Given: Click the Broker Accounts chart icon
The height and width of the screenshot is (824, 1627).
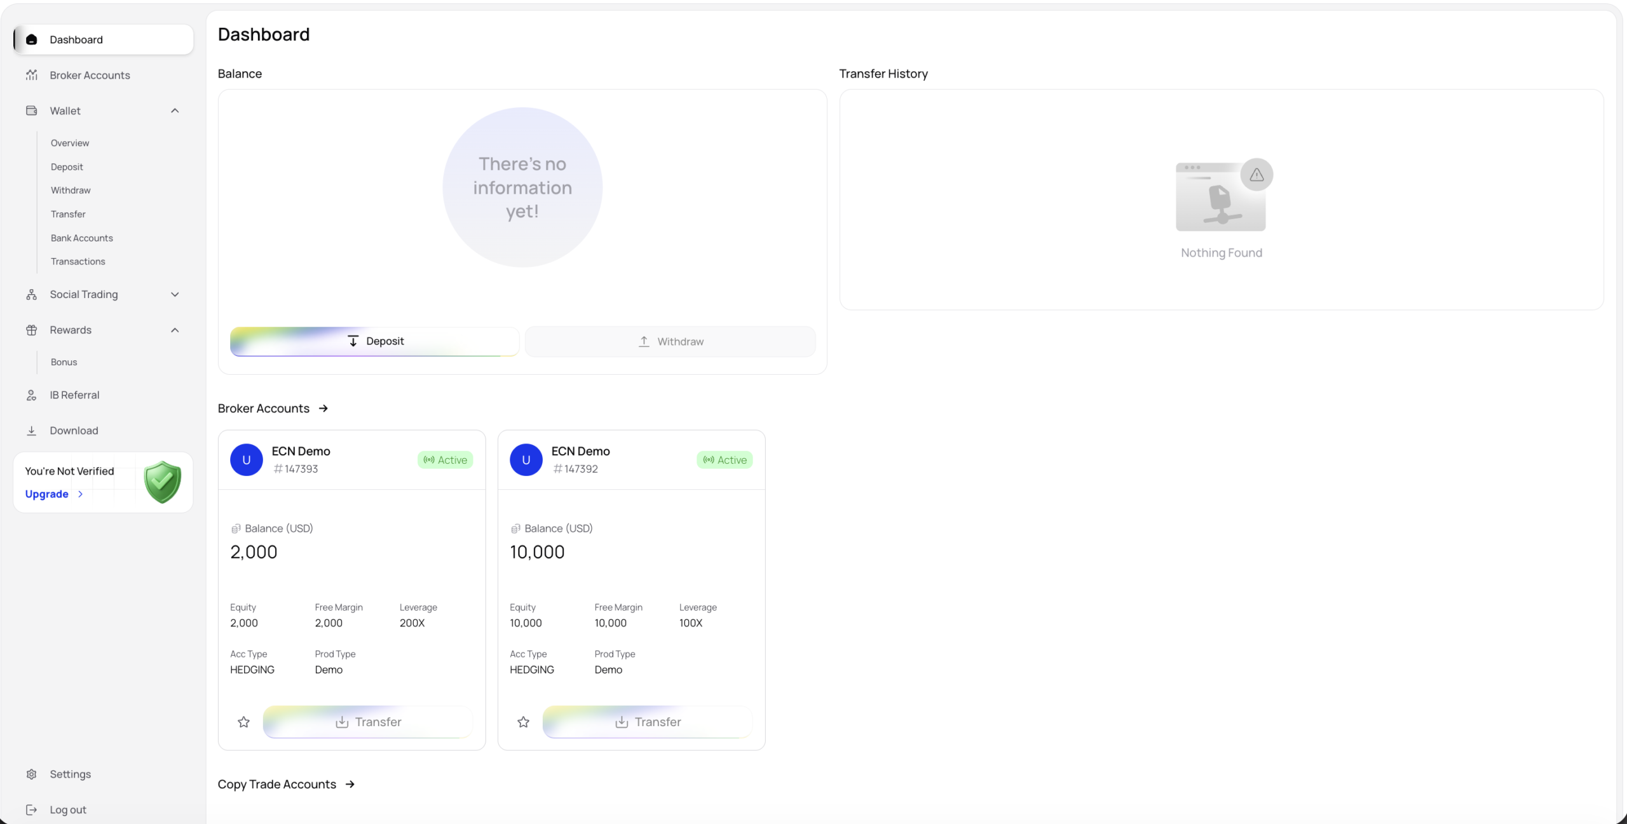Looking at the screenshot, I should 32,75.
